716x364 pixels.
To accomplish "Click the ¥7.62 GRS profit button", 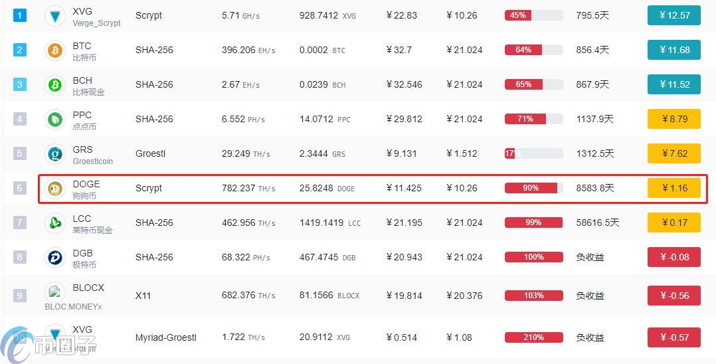I will click(x=674, y=153).
